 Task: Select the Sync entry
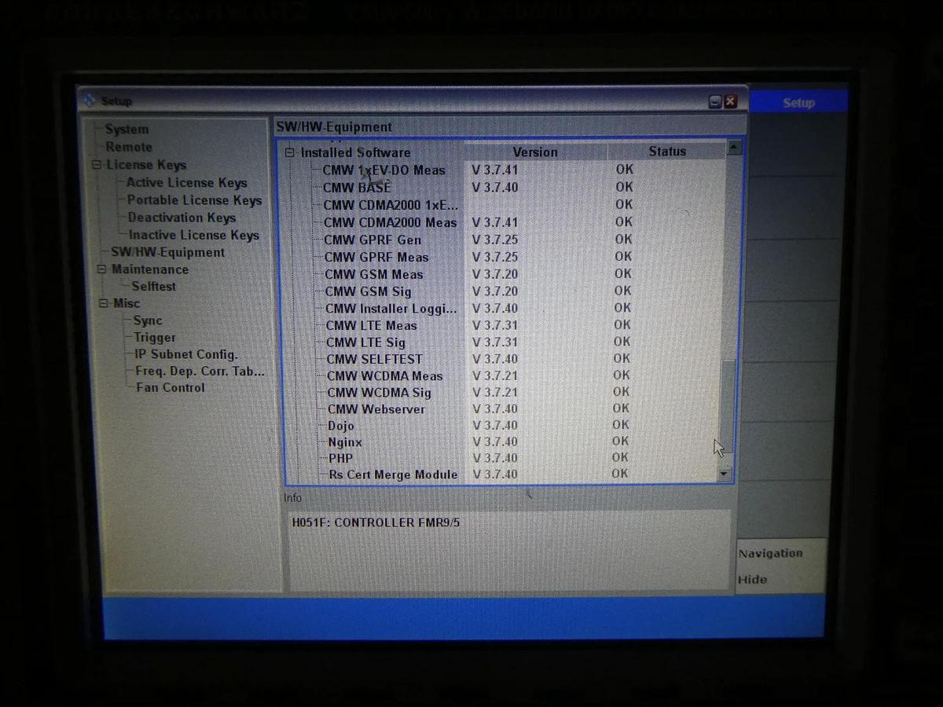click(148, 321)
